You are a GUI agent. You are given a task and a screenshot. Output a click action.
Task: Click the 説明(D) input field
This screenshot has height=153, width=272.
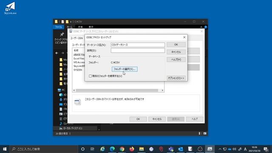click(x=138, y=51)
